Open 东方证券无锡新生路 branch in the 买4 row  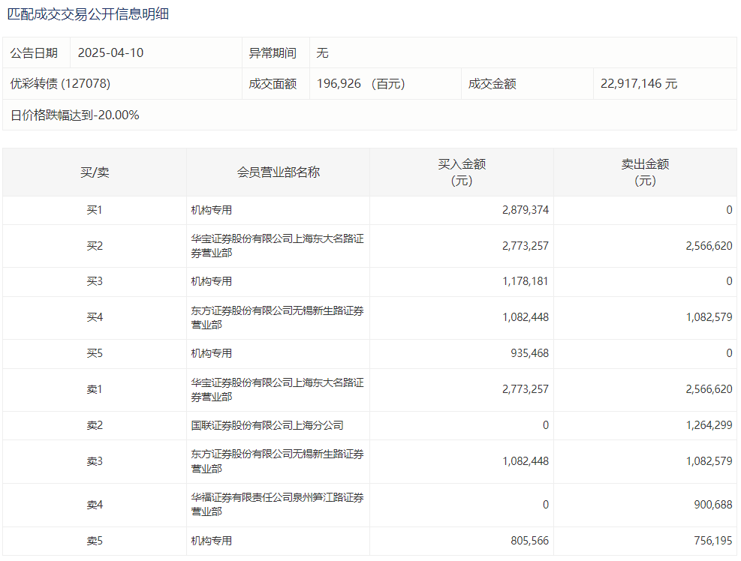pyautogui.click(x=277, y=317)
